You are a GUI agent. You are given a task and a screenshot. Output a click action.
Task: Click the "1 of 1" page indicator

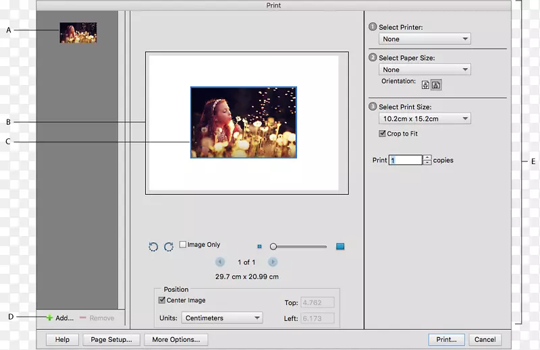pos(246,262)
